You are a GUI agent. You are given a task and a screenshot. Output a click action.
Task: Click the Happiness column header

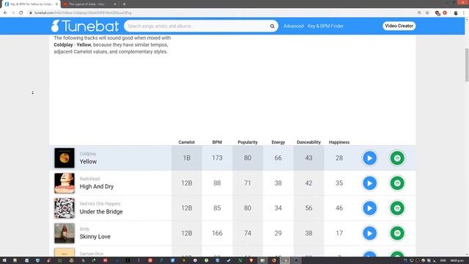pyautogui.click(x=339, y=142)
